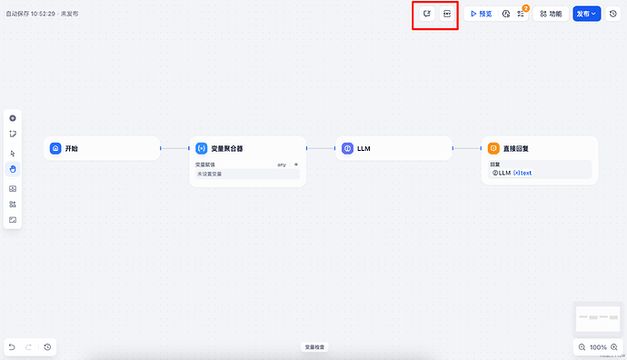Open the 100% zoom level menu

point(598,347)
